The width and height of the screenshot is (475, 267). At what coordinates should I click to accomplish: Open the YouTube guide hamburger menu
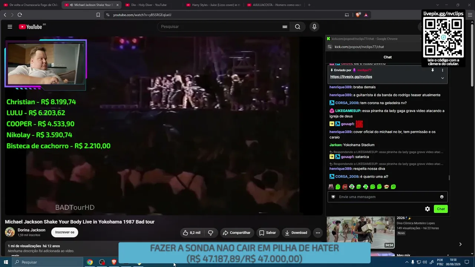pyautogui.click(x=10, y=27)
